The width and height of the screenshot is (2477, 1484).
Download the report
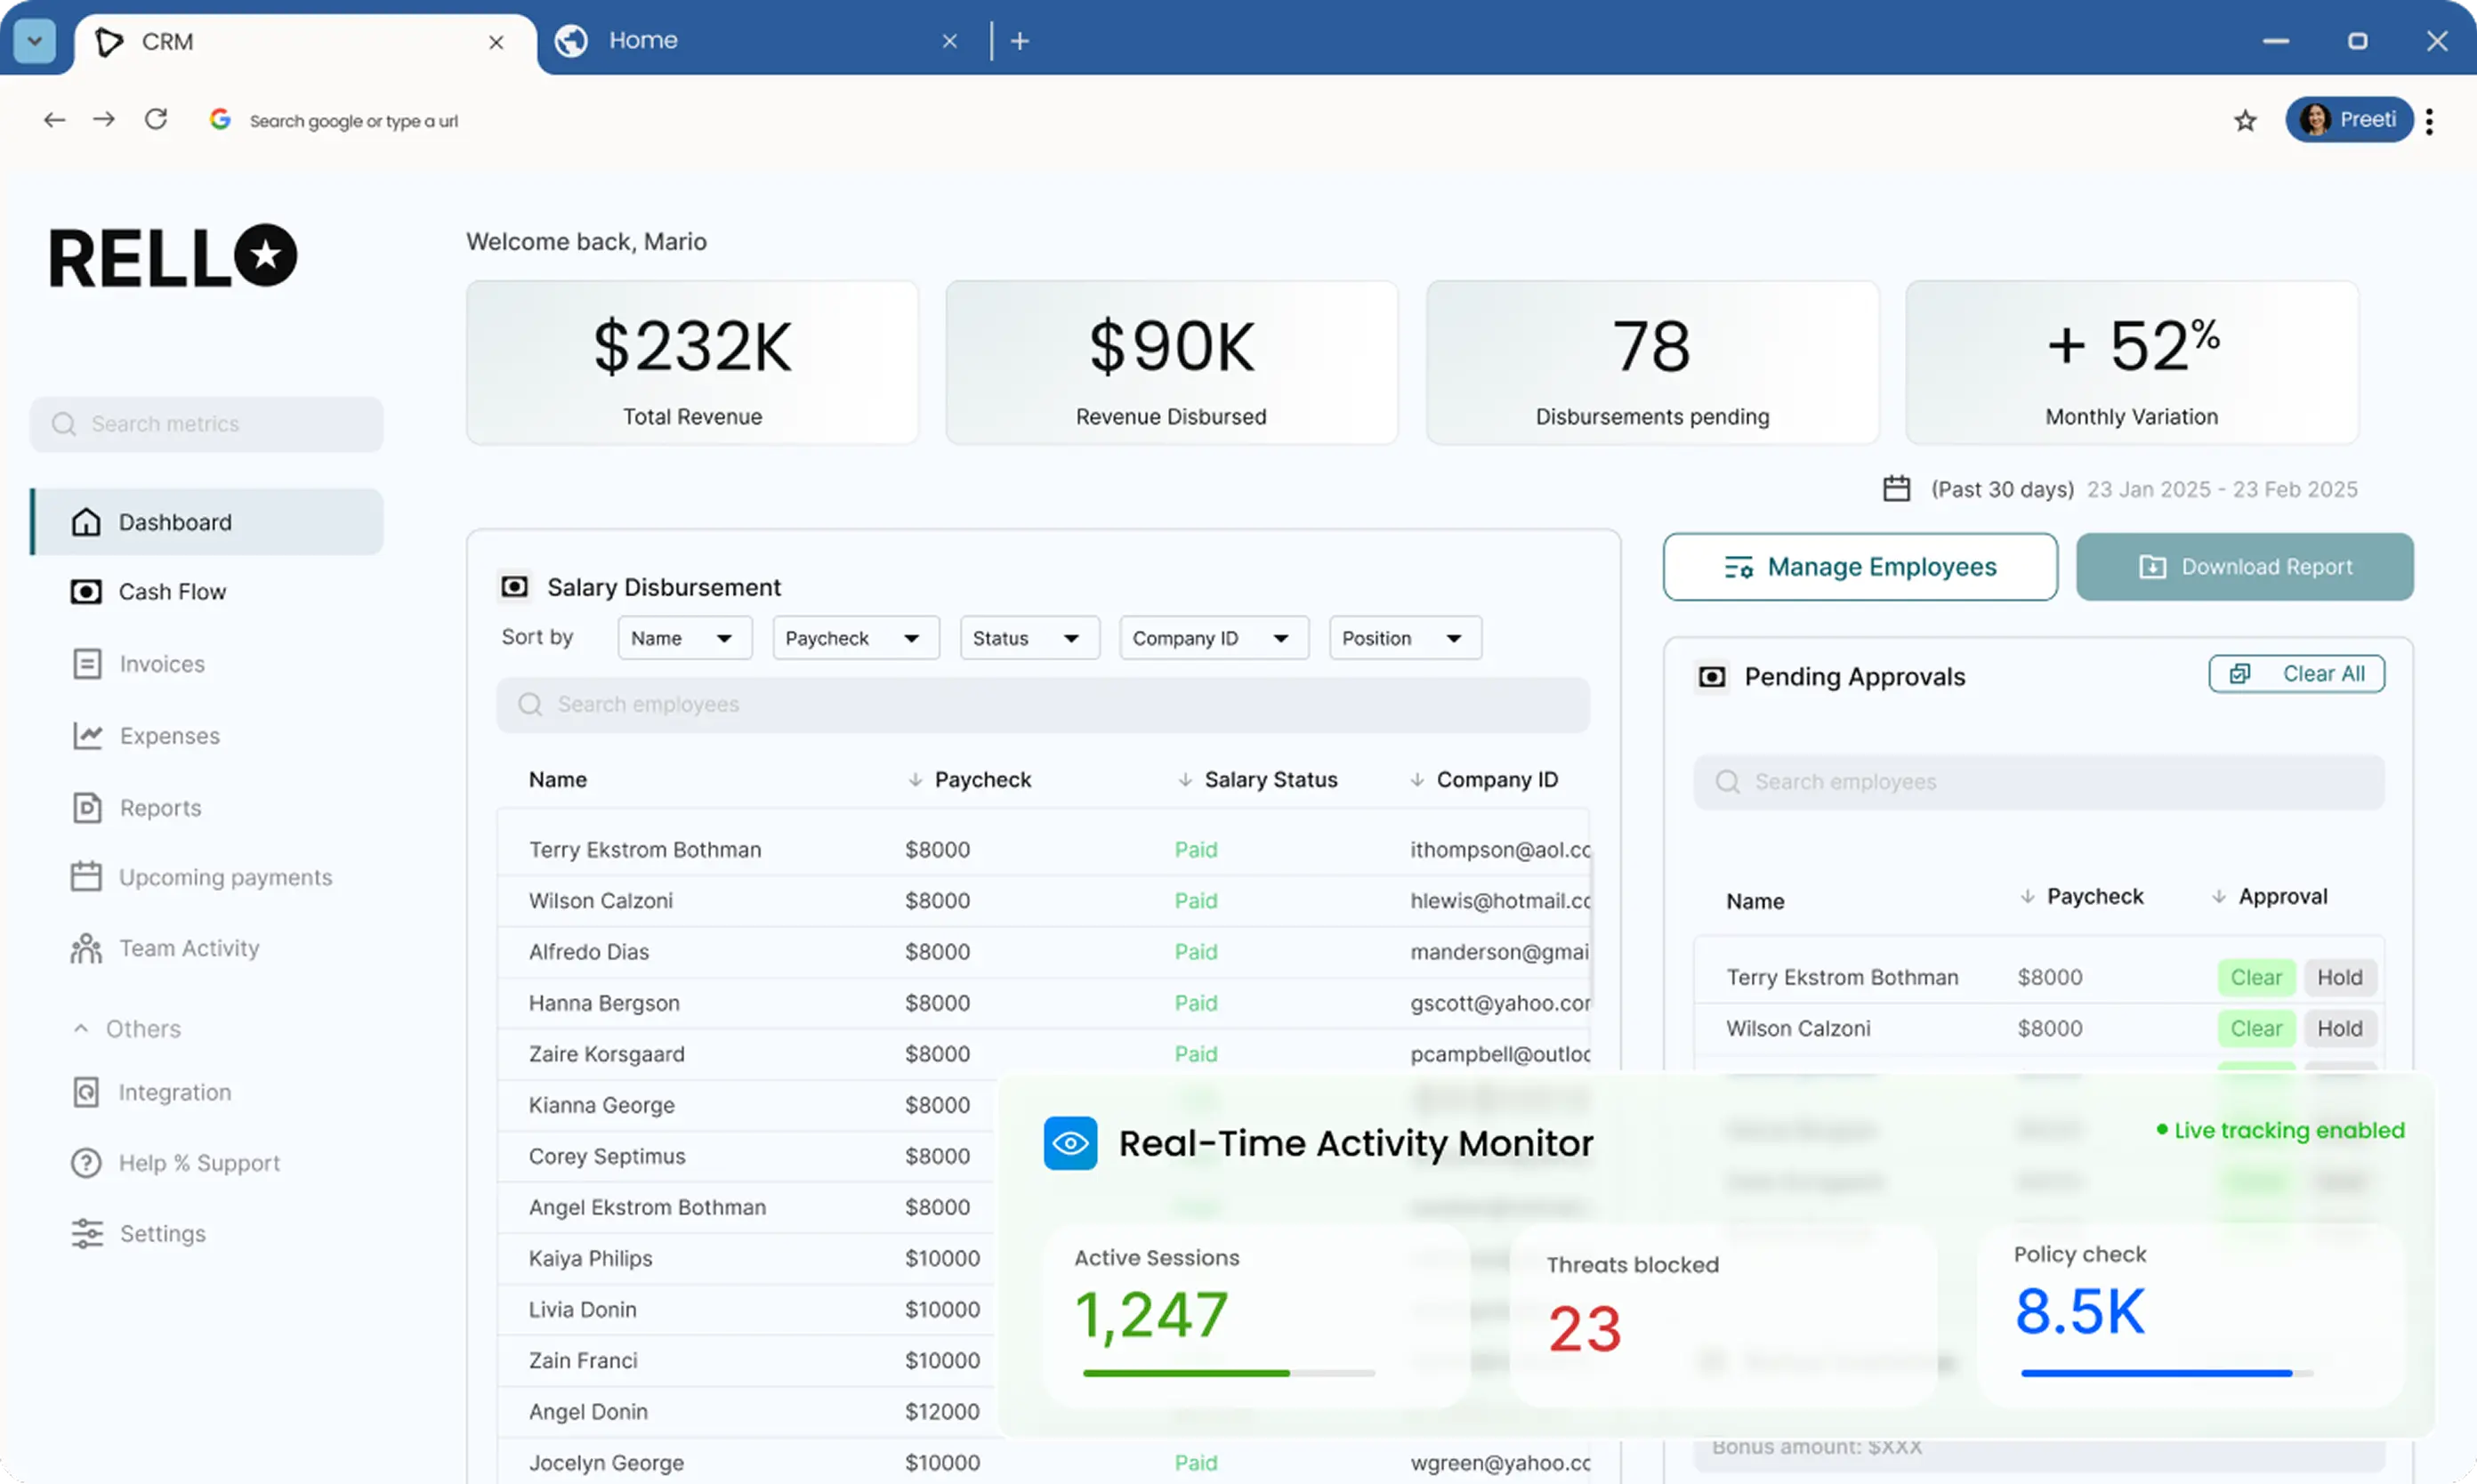point(2244,566)
